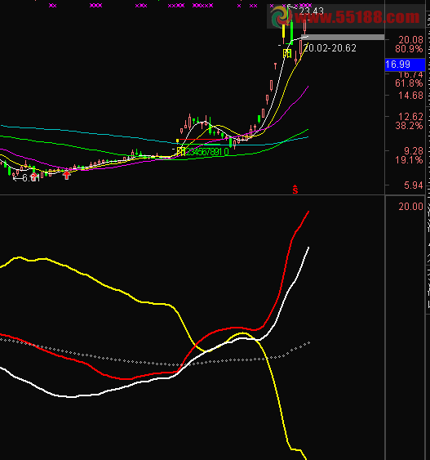Click the swirl logo beside www.55188.com
The width and height of the screenshot is (430, 460).
coord(281,16)
